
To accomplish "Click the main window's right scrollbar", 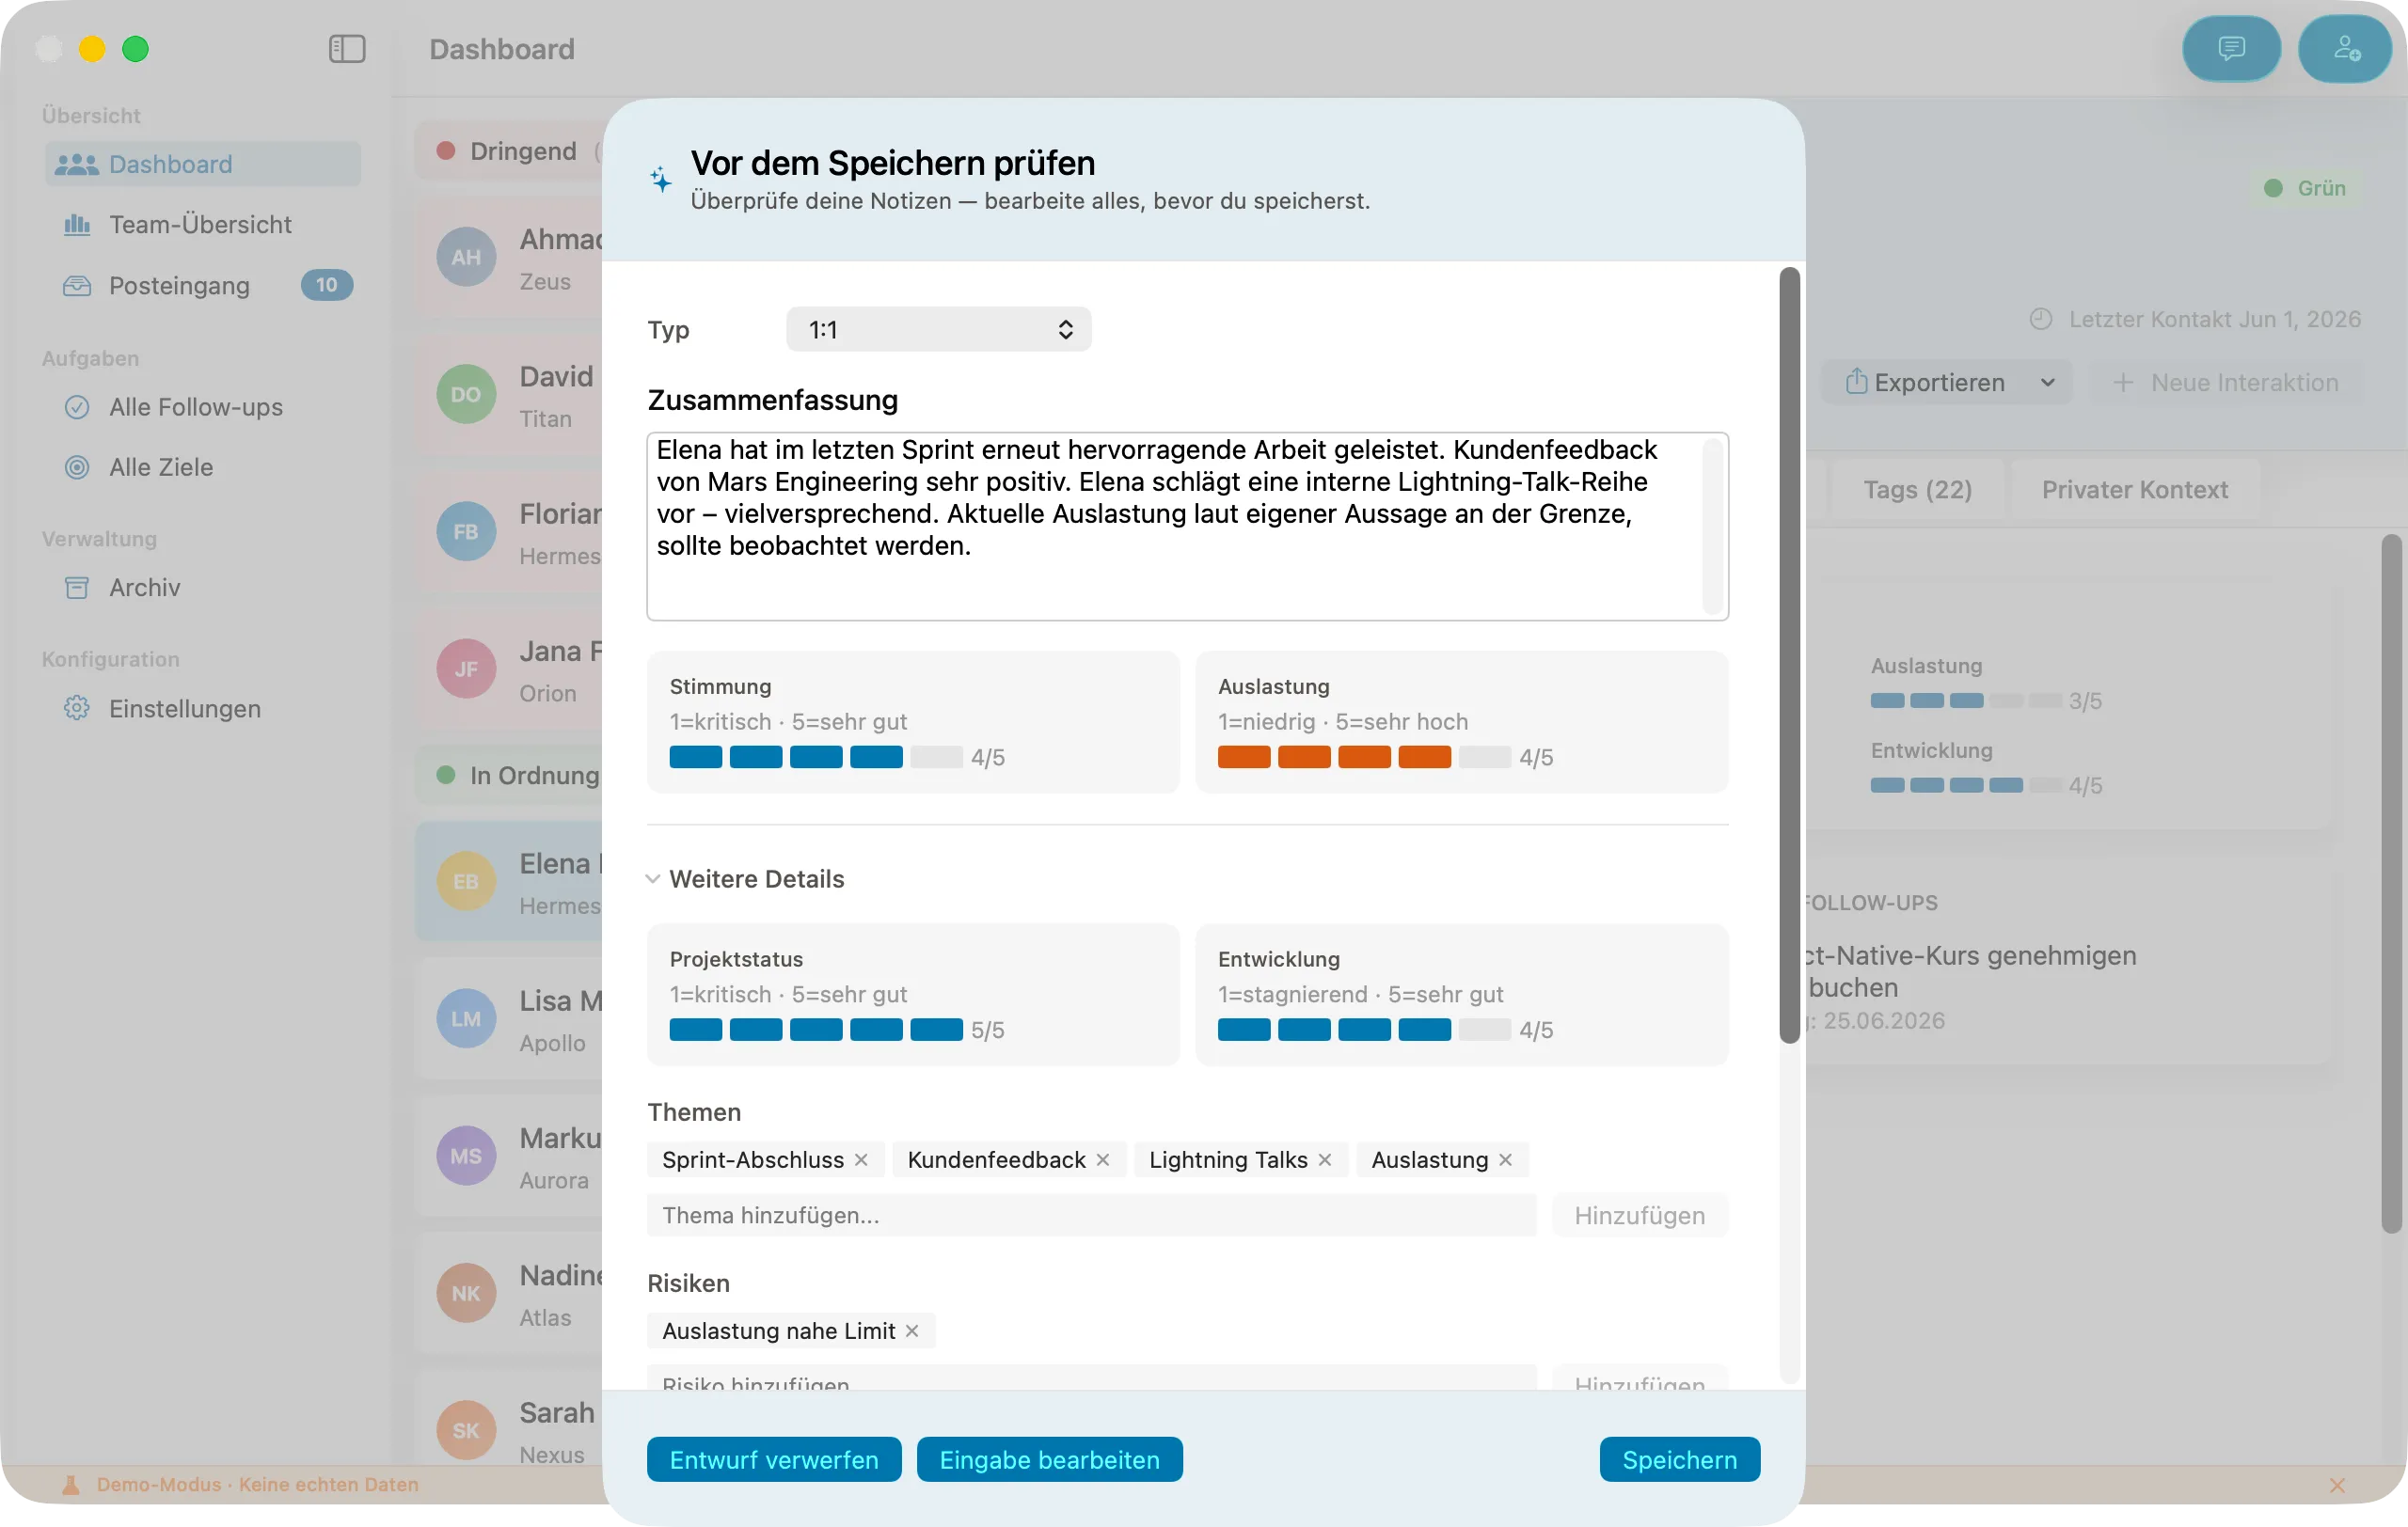I will tap(2391, 885).
